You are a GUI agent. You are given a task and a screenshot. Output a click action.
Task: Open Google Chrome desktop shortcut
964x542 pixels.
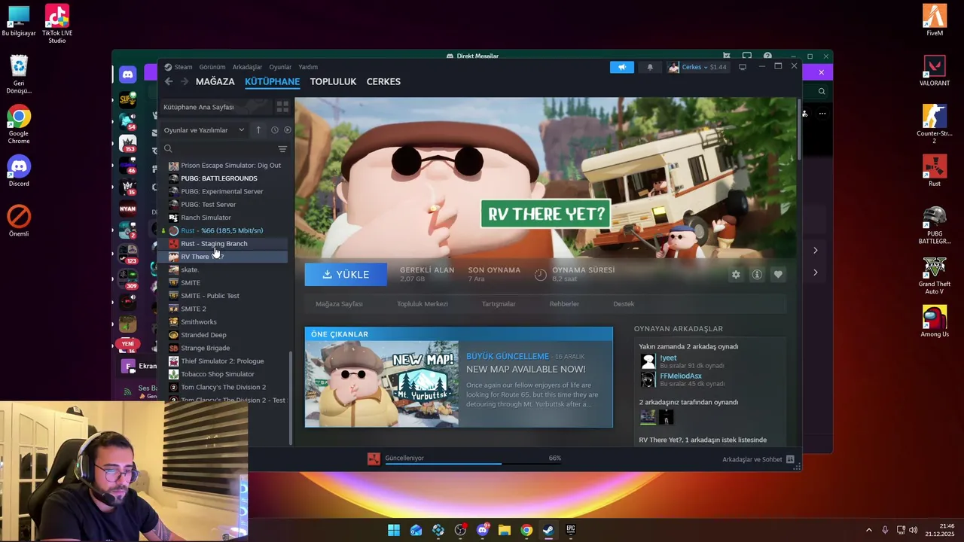(19, 125)
